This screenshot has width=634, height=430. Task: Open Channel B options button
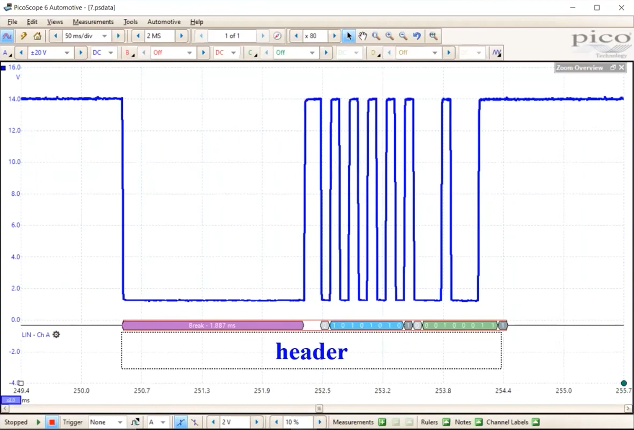point(129,53)
